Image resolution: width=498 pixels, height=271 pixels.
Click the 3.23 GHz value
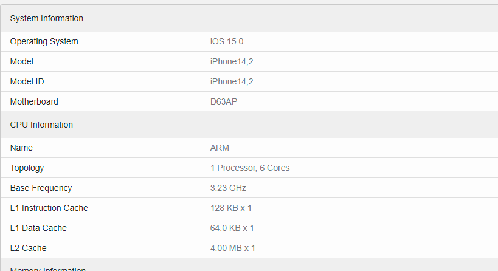(228, 188)
